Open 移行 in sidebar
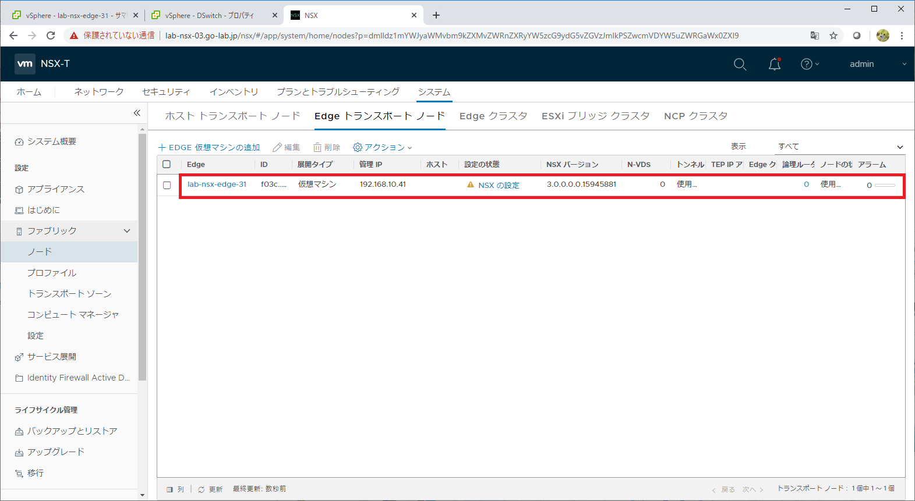Screen dimensions: 915x501 [x=35, y=473]
